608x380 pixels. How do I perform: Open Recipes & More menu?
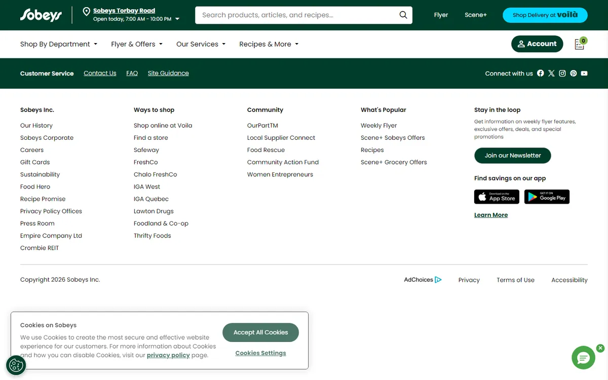[269, 44]
